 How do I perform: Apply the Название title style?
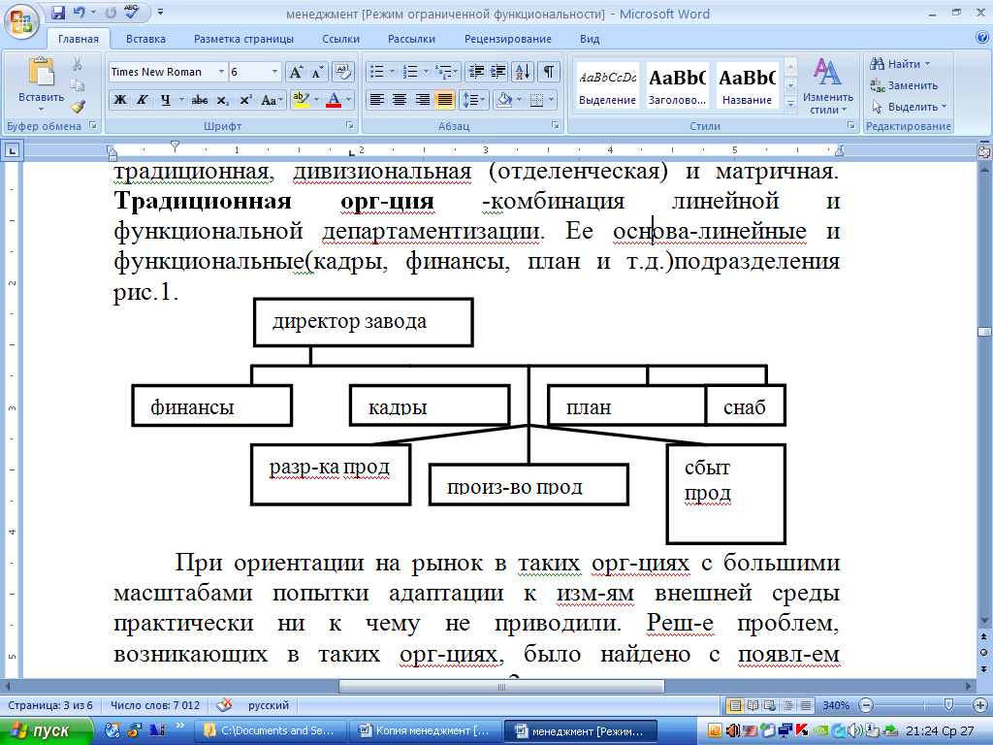(x=748, y=86)
